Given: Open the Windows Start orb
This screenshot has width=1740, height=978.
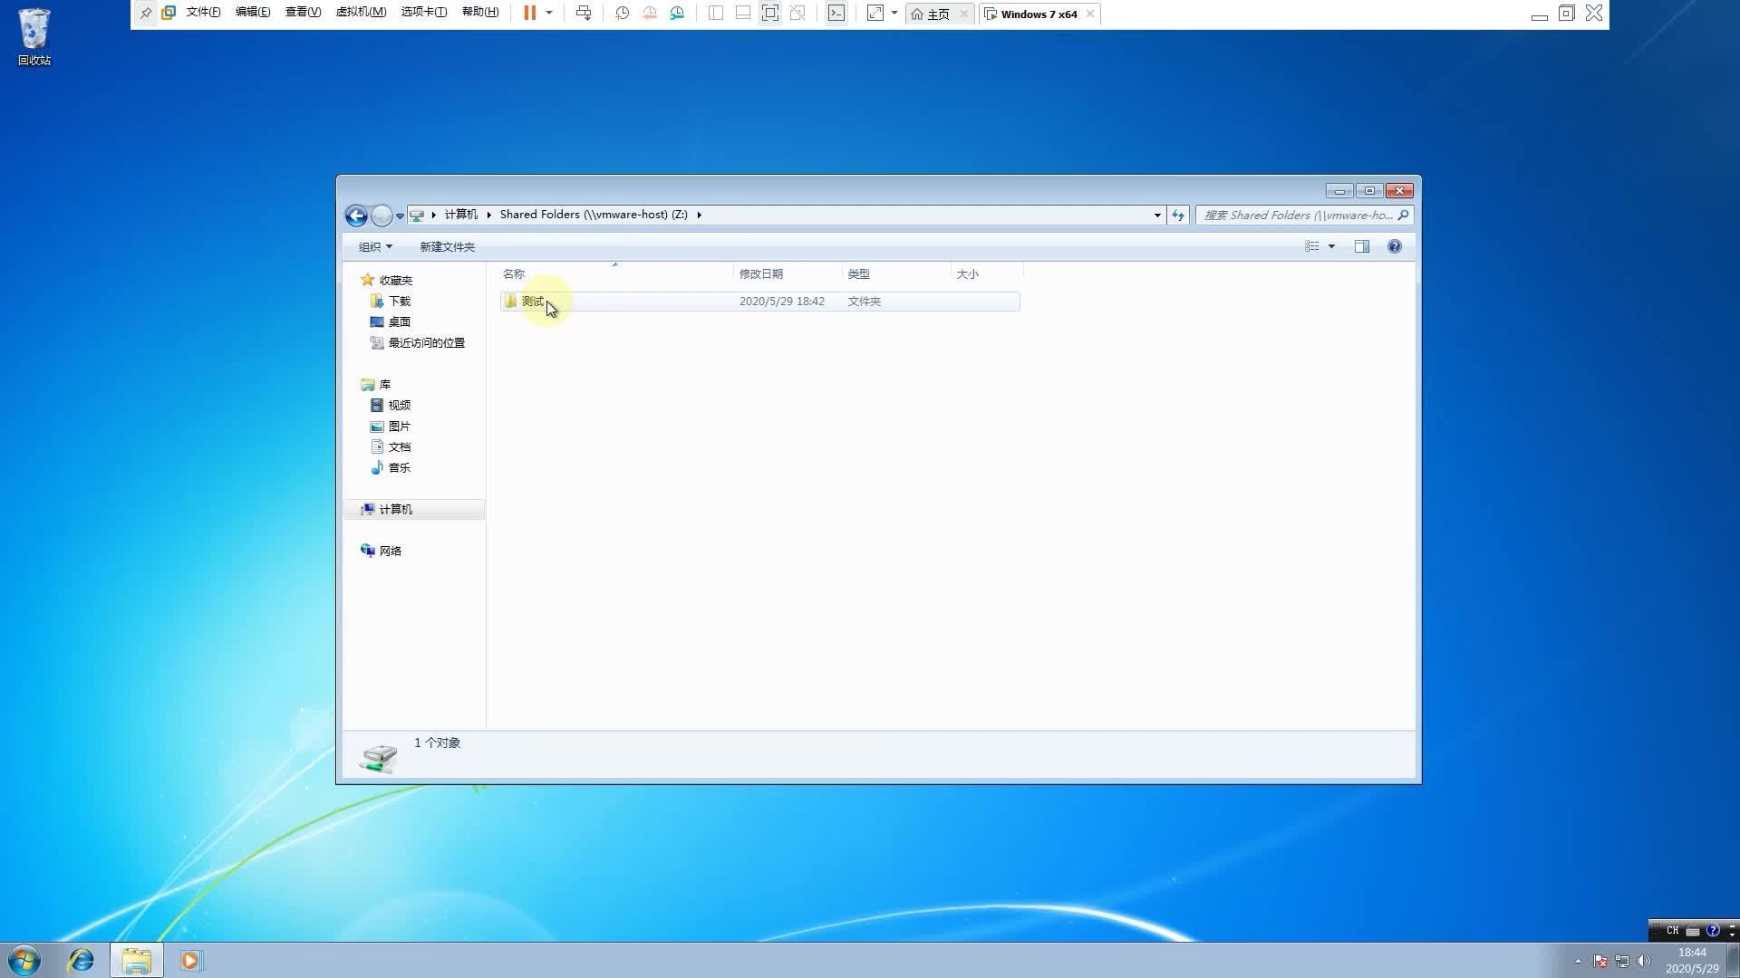Looking at the screenshot, I should [24, 960].
